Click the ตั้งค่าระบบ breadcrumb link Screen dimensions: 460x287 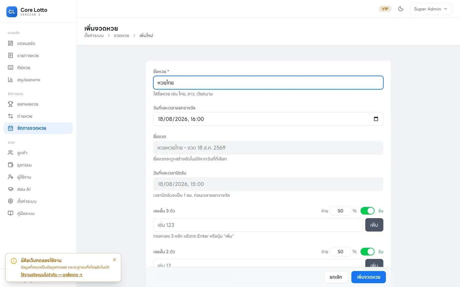[94, 35]
